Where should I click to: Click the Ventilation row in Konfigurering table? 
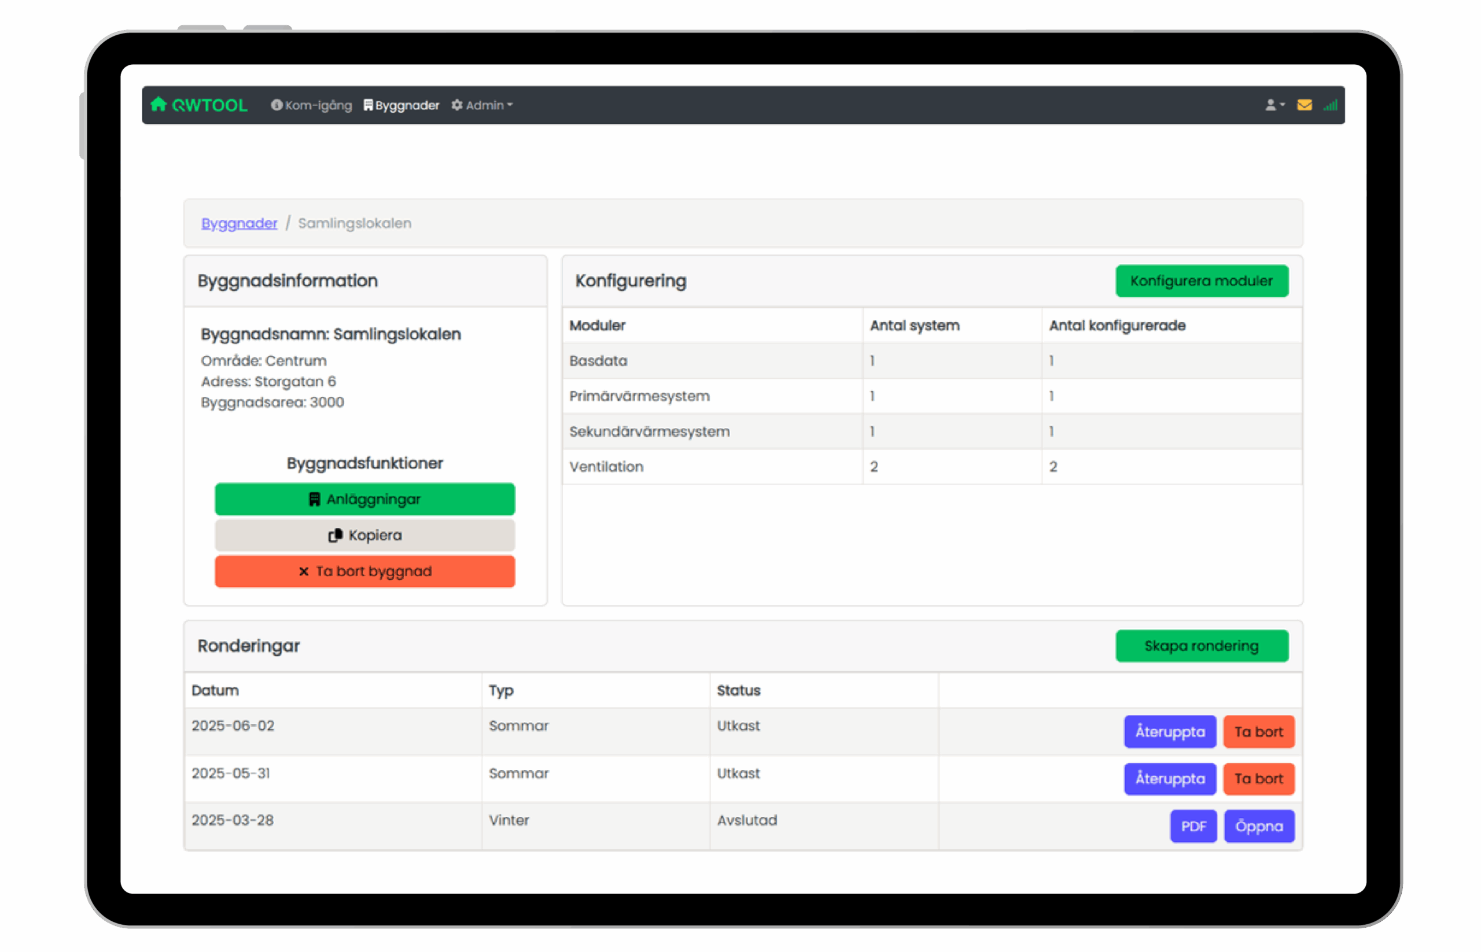click(606, 467)
